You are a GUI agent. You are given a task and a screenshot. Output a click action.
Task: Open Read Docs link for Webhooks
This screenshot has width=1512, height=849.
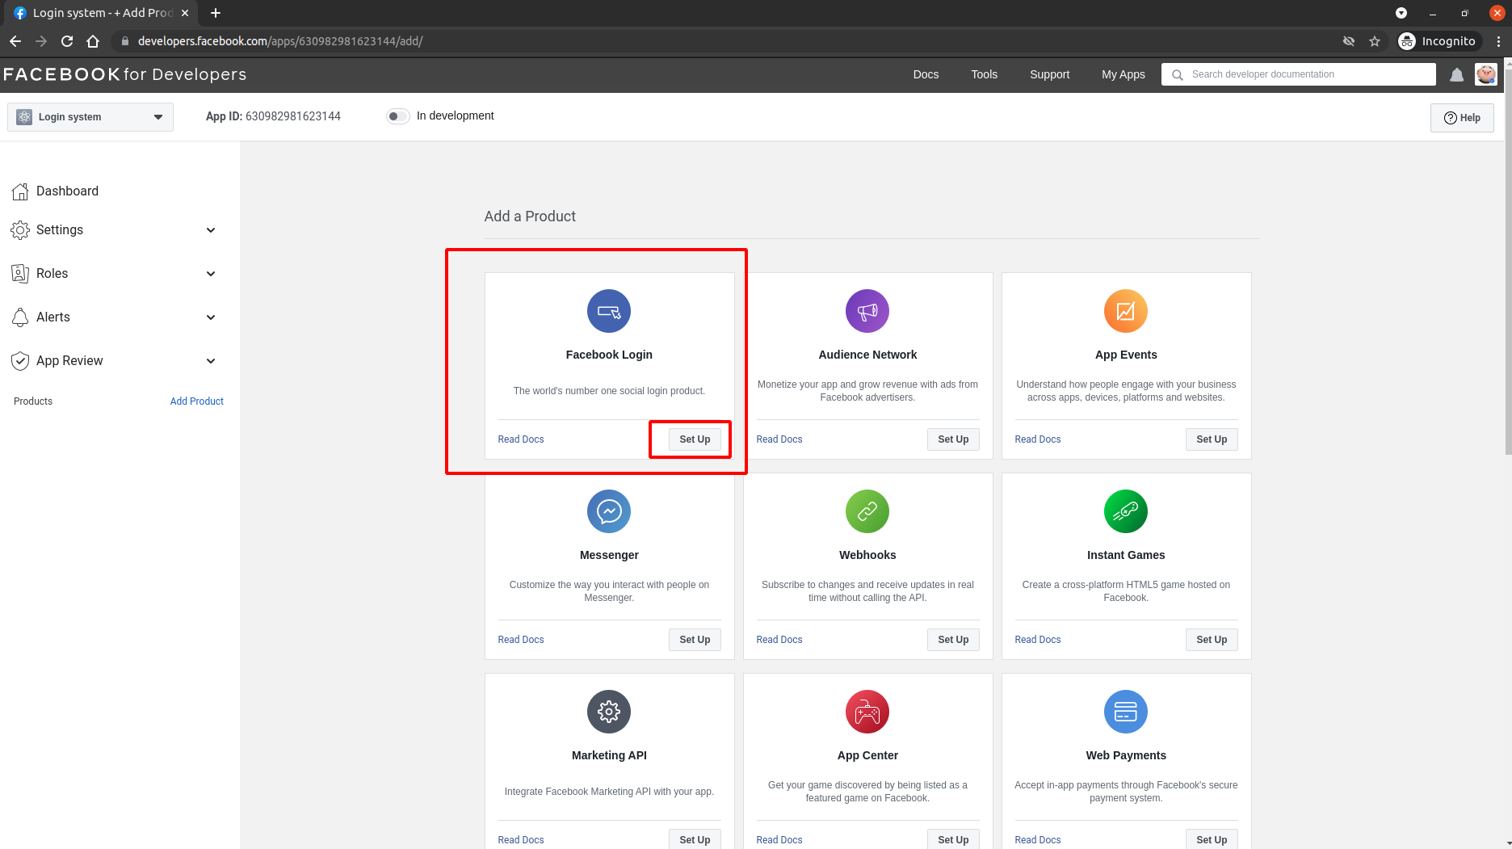click(779, 640)
